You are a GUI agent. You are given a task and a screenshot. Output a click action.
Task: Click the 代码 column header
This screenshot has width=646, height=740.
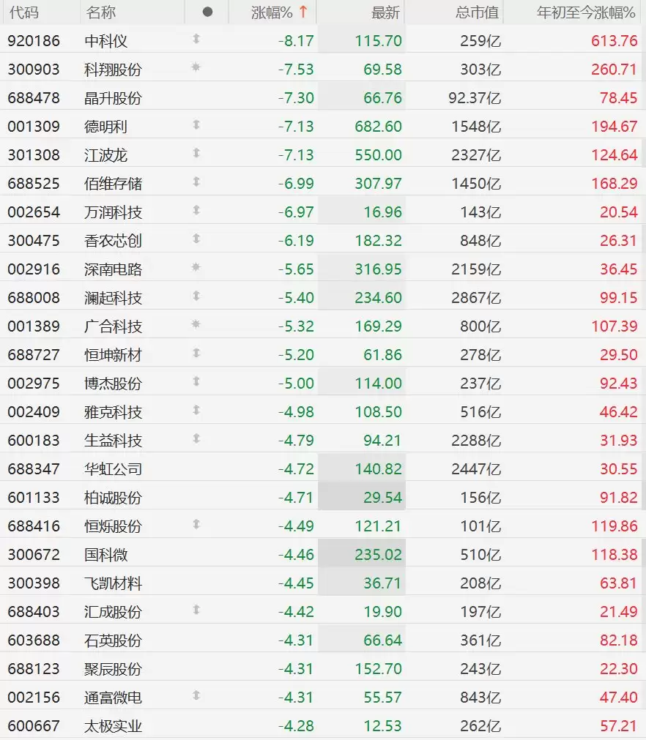pyautogui.click(x=24, y=12)
